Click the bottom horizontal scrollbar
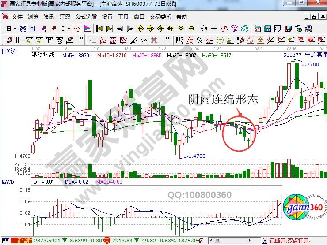 [x=234, y=241]
